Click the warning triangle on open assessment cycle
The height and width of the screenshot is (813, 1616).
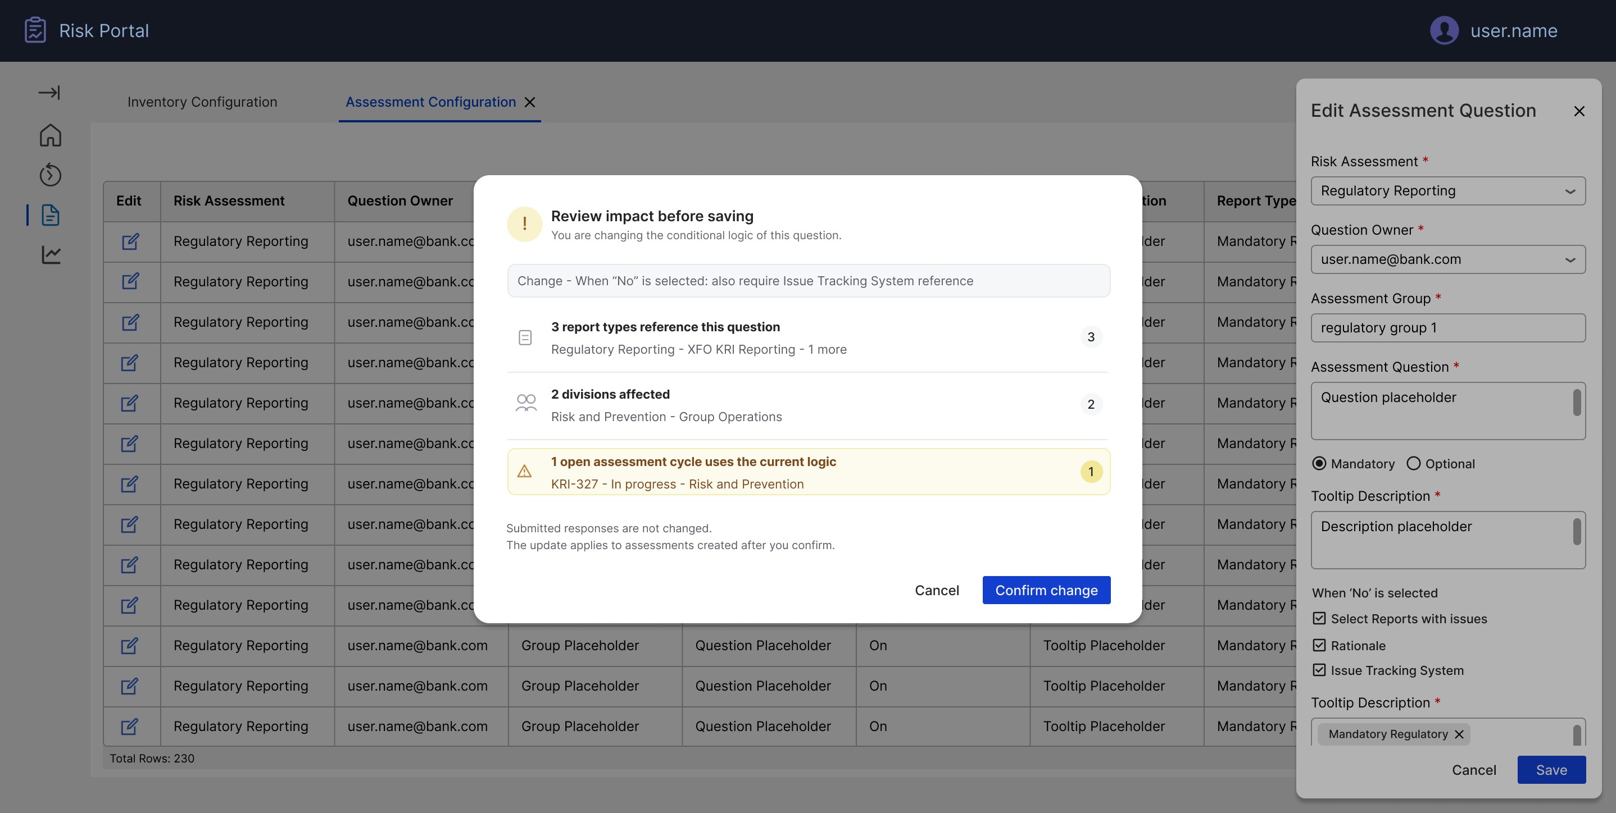(524, 472)
